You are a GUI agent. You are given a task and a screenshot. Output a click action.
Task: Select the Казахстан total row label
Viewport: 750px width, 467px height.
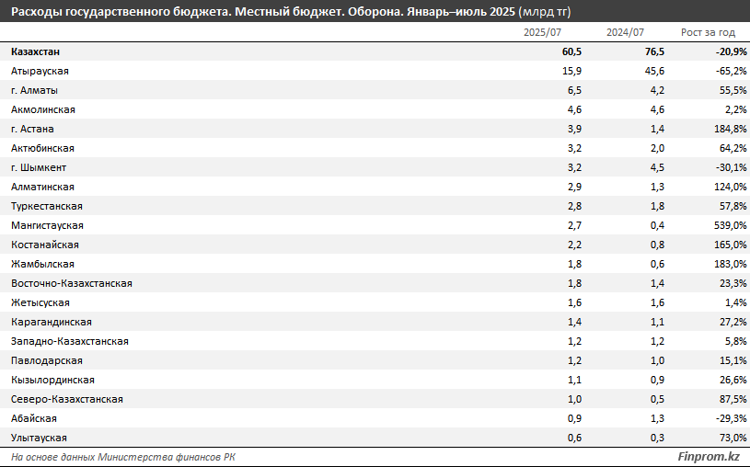tap(36, 51)
